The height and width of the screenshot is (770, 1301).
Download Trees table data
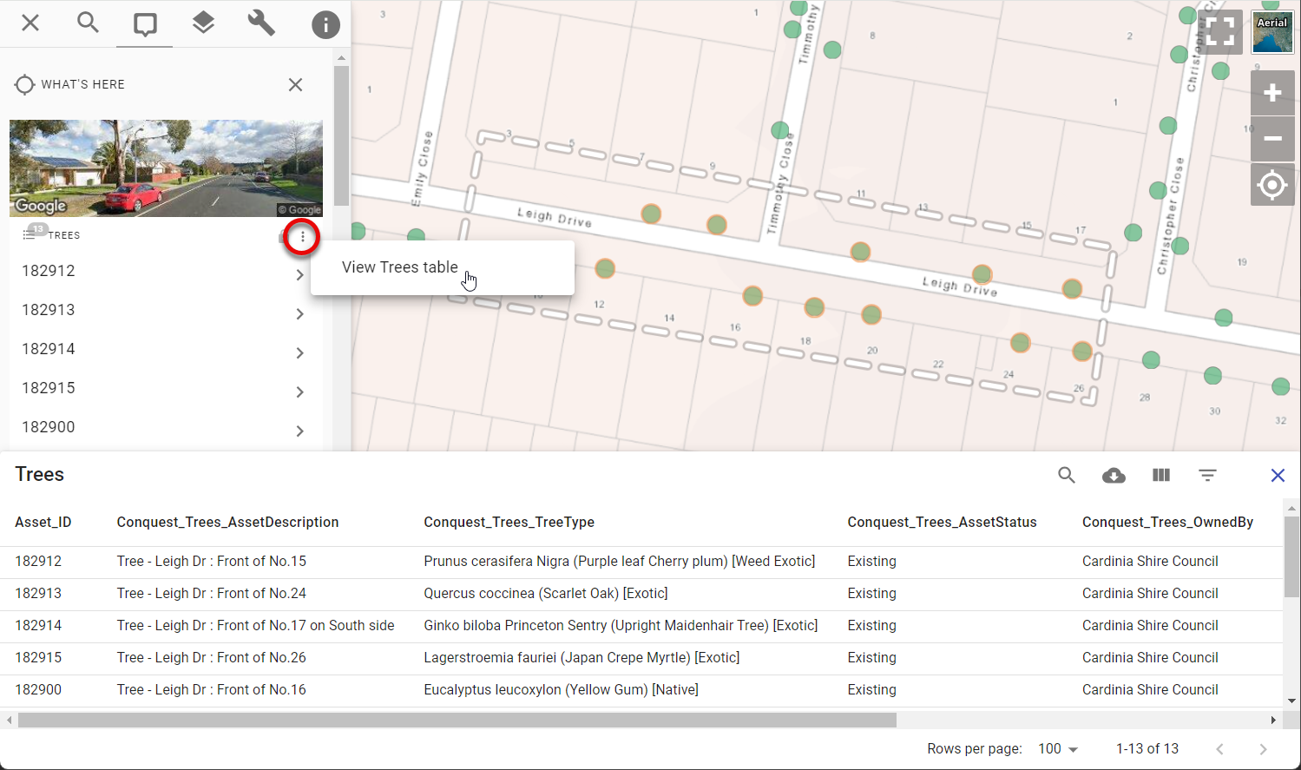(x=1114, y=475)
